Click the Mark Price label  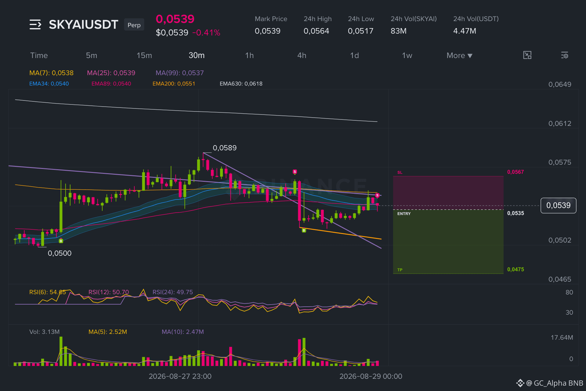point(271,19)
